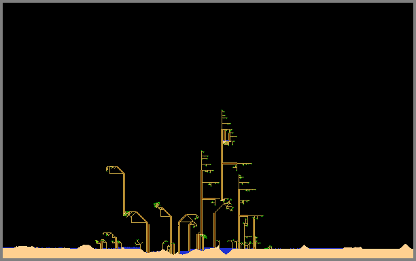Click the small sand mound right of center

pos(305,247)
